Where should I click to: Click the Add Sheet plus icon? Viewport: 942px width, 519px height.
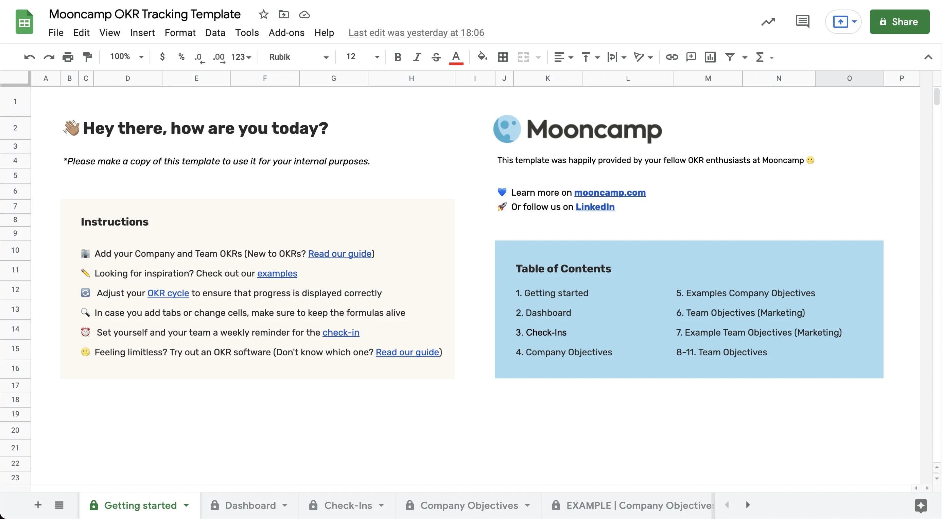click(38, 505)
